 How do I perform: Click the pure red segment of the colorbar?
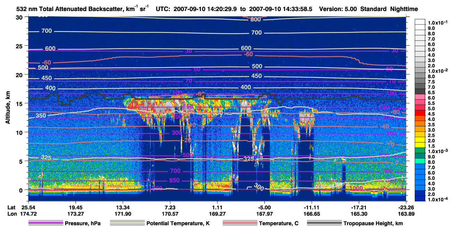tap(420, 114)
